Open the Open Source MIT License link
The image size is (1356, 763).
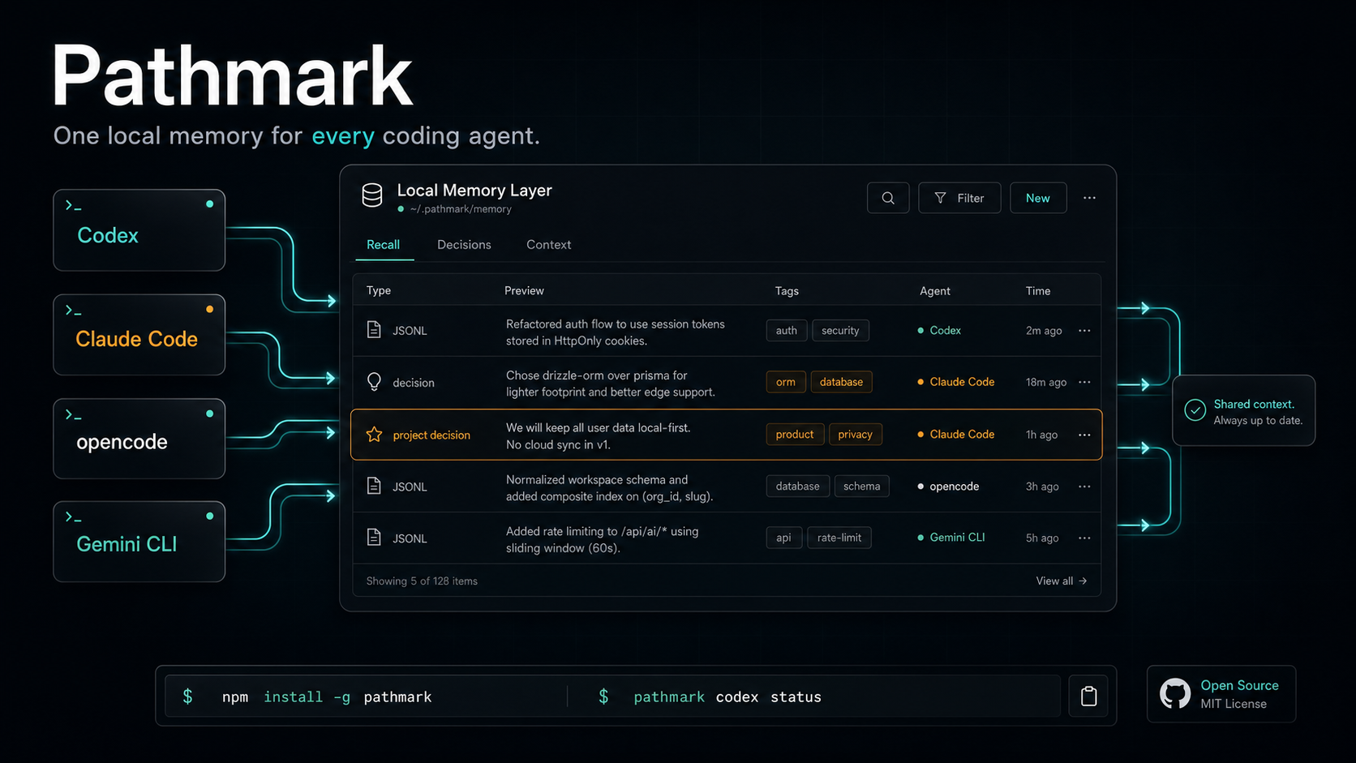1221,694
